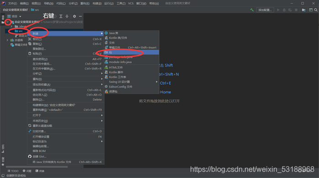Collapse the root project node chevron
Image resolution: width=319 pixels, height=178 pixels.
tap(7, 22)
